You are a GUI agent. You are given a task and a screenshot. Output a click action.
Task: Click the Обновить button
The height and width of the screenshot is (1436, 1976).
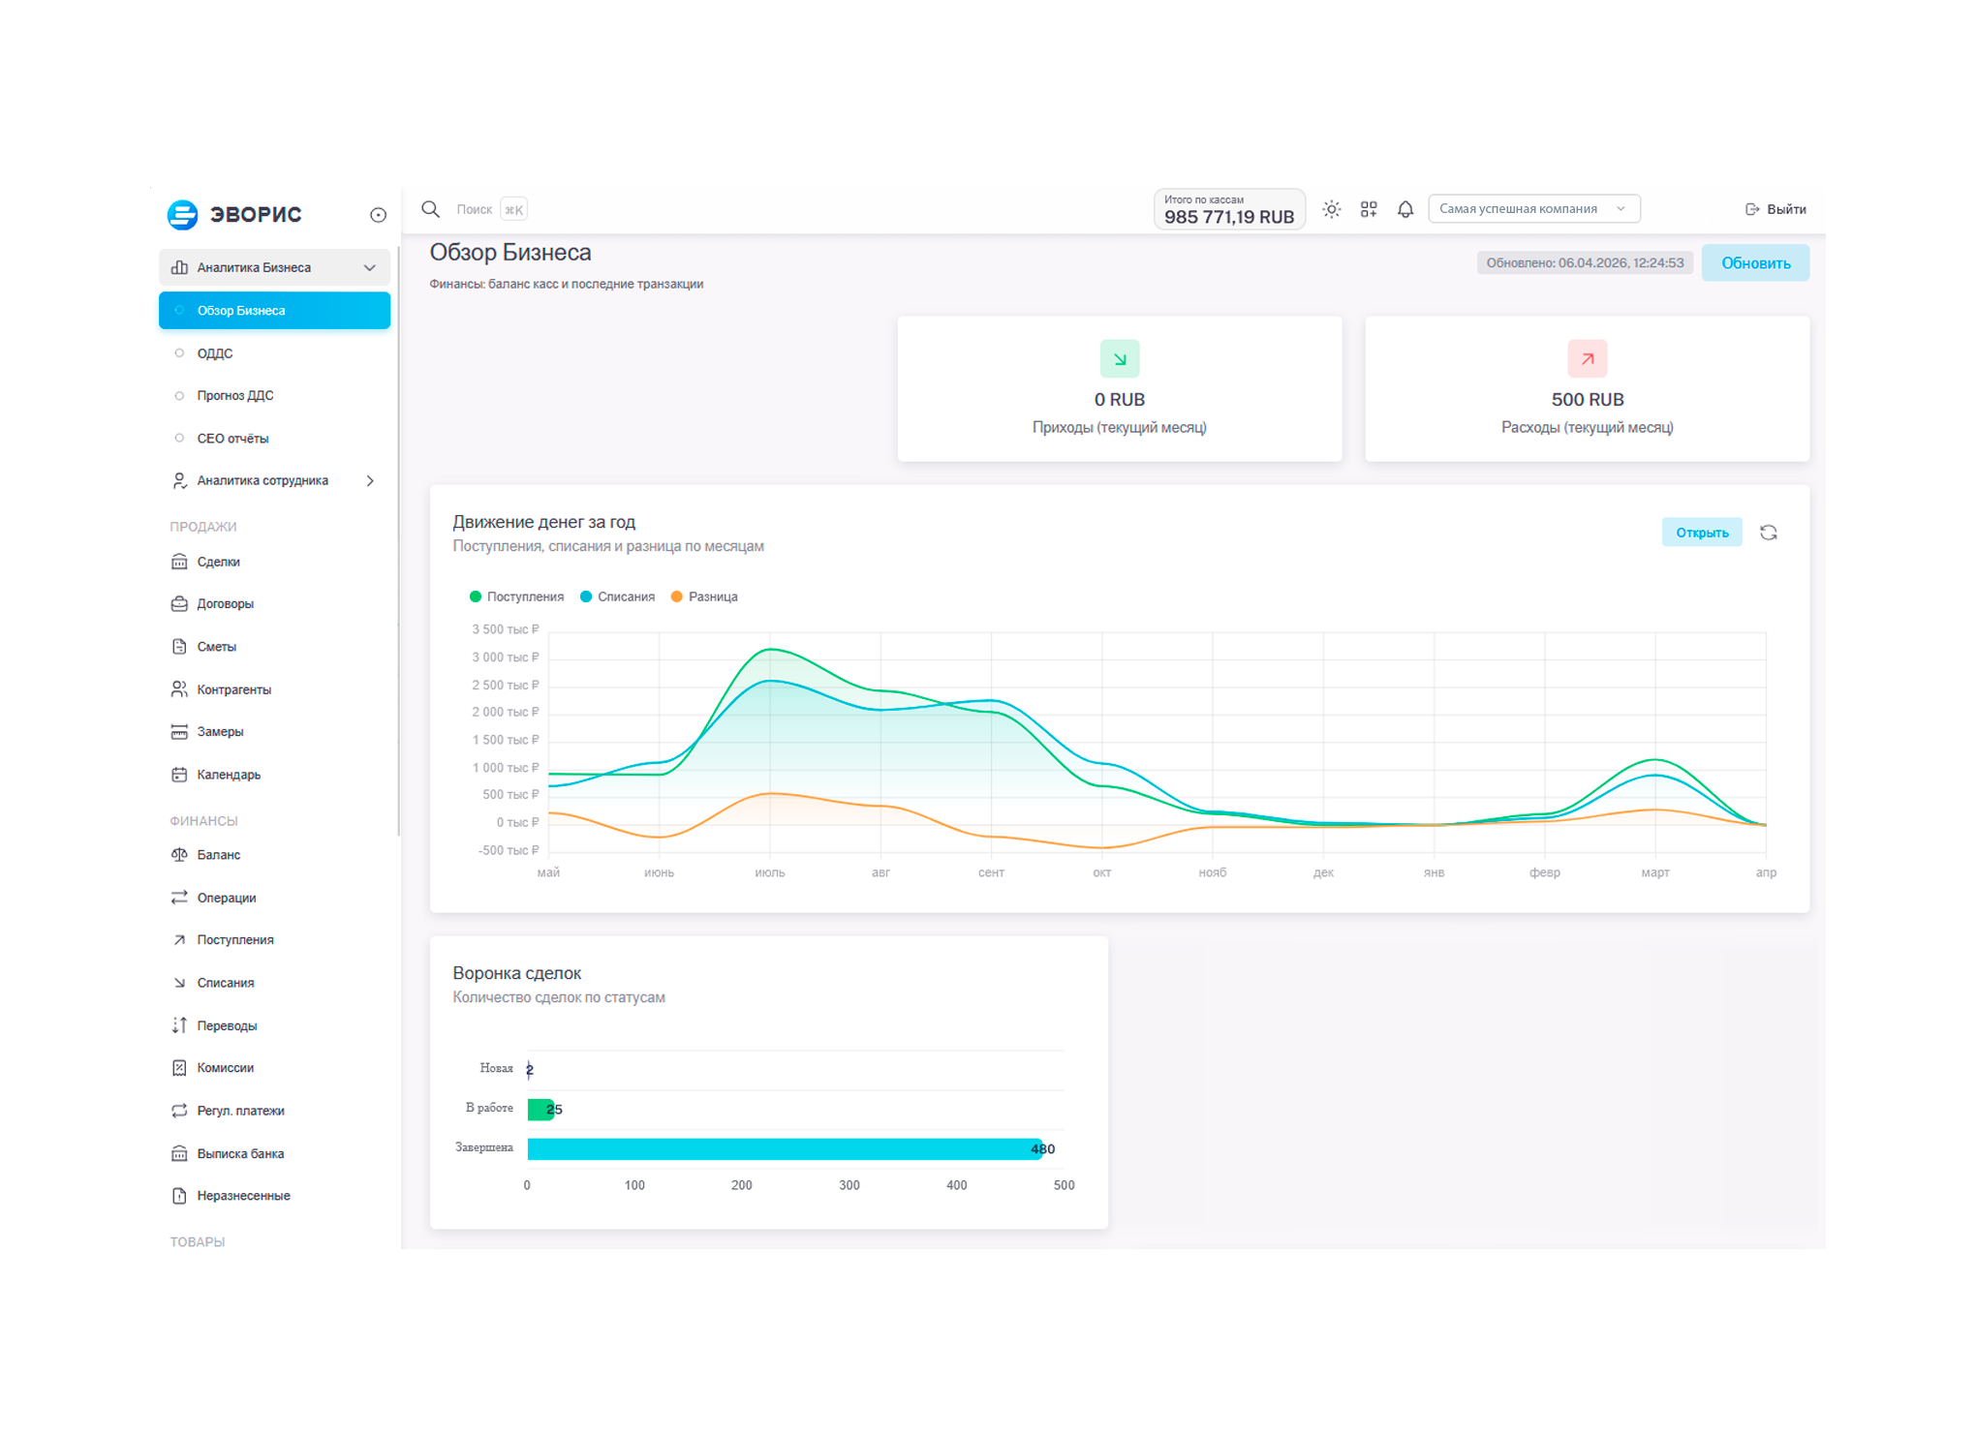click(x=1755, y=262)
